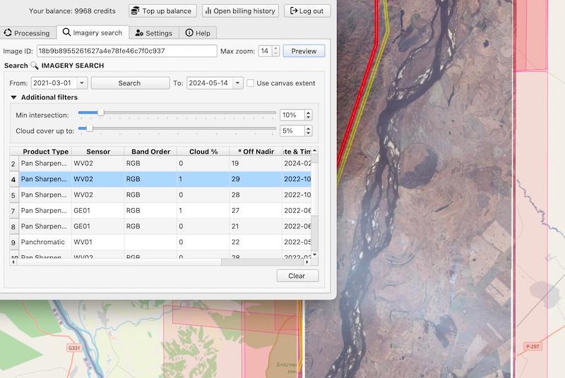Enable Use canvas extent checkbox
The image size is (565, 378).
click(x=251, y=83)
